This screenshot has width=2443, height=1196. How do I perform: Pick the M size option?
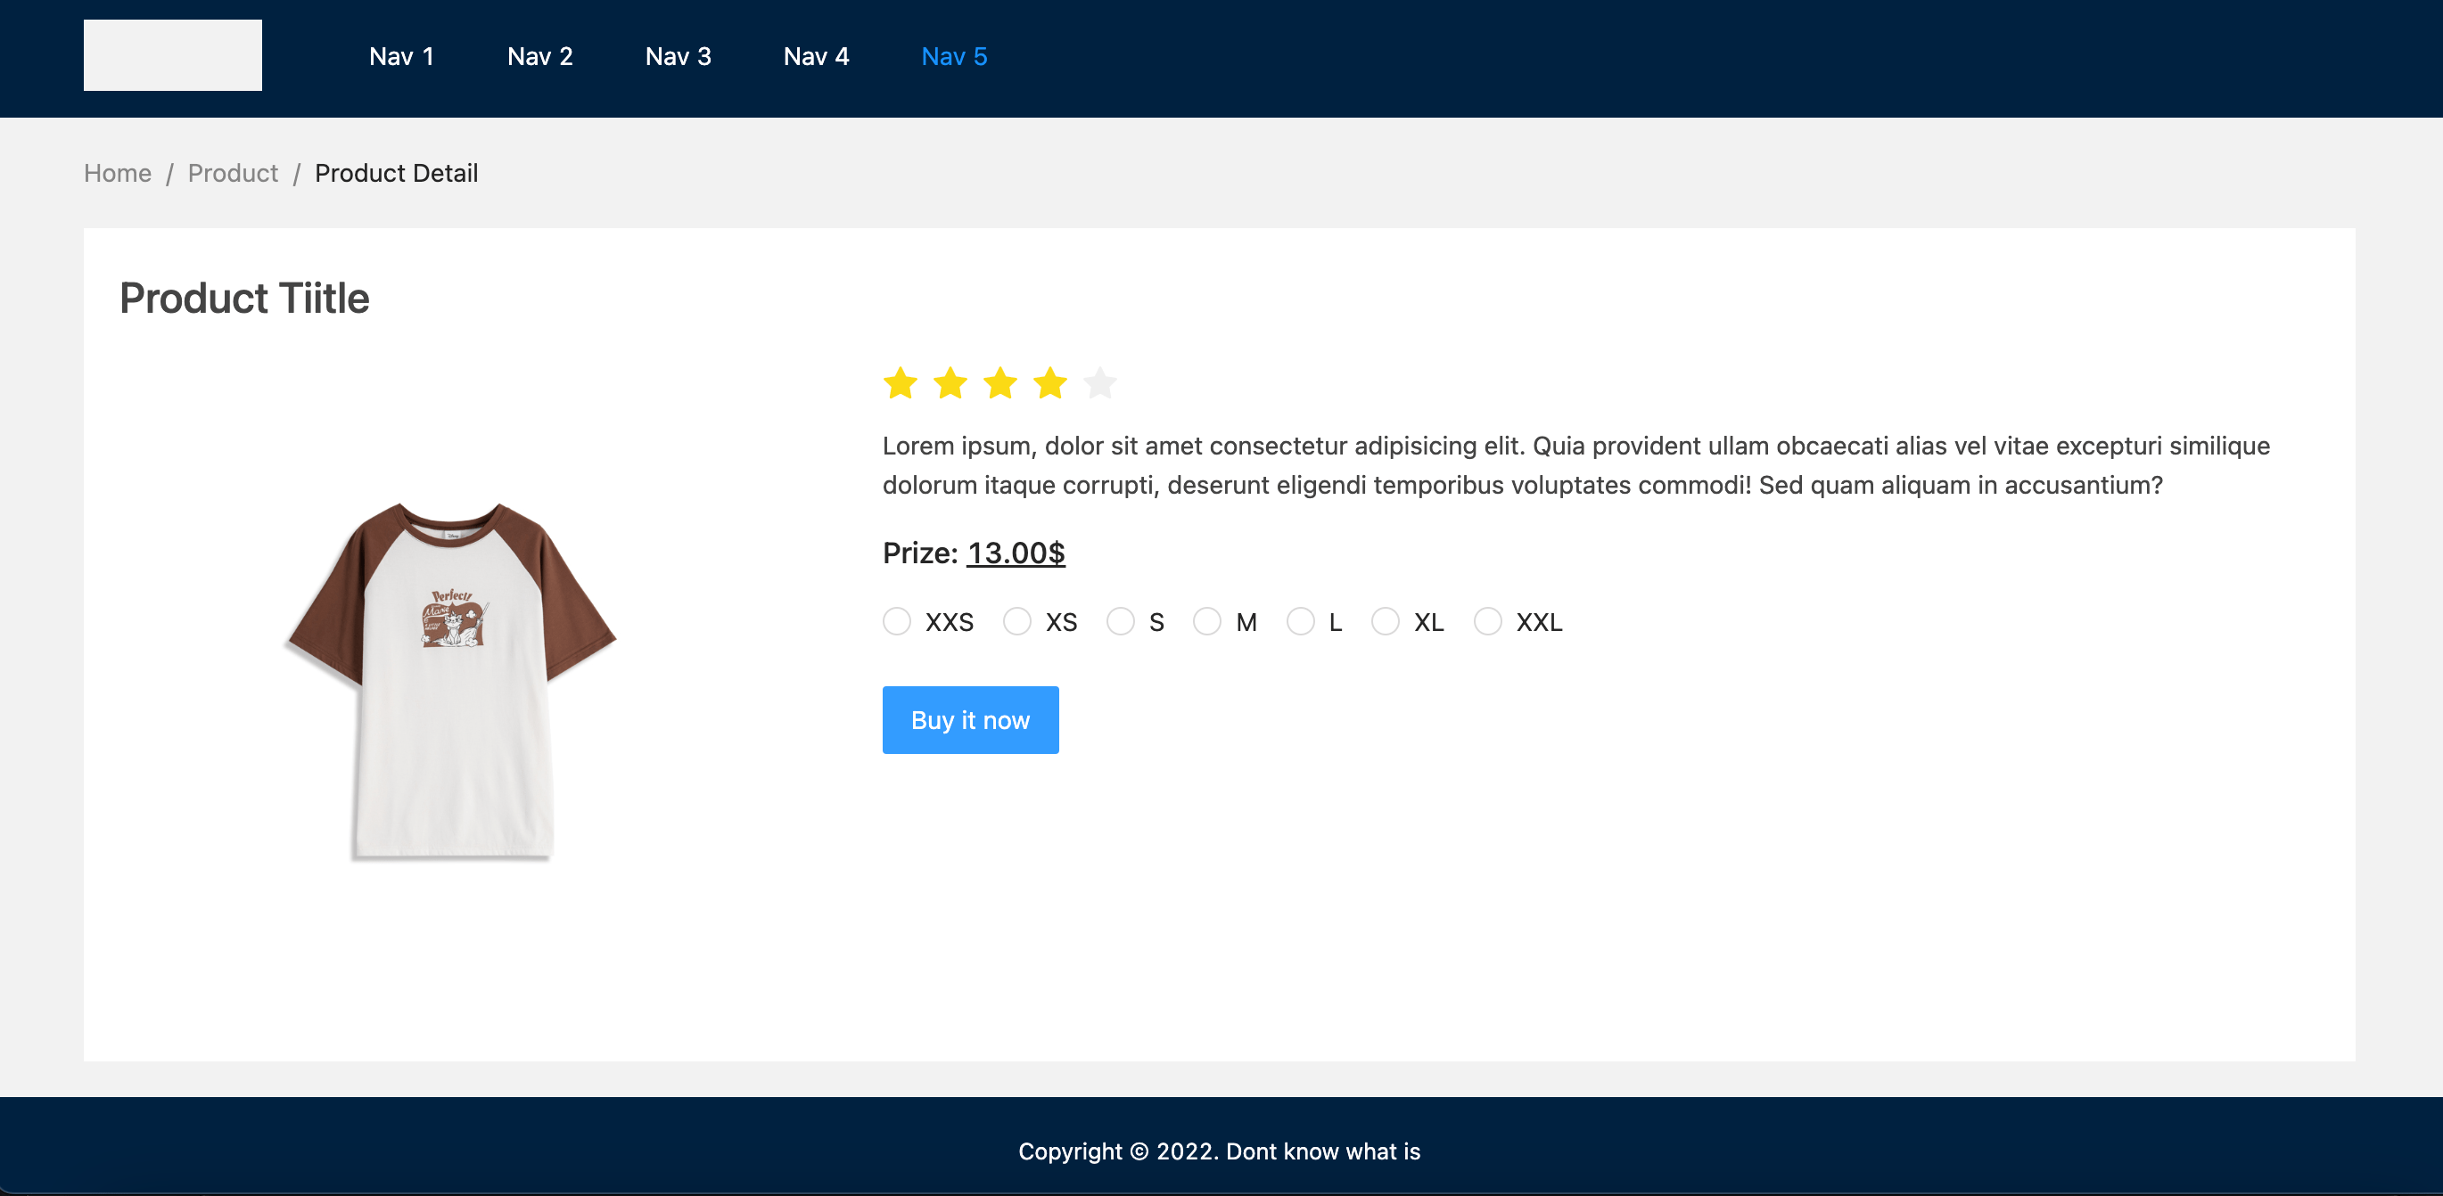pos(1207,622)
